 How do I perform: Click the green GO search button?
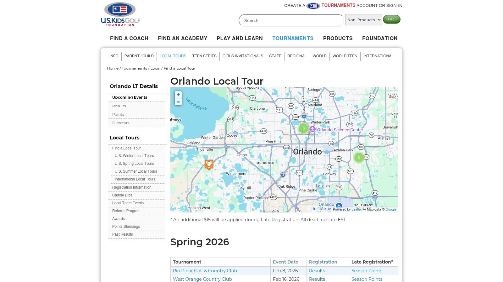391,19
